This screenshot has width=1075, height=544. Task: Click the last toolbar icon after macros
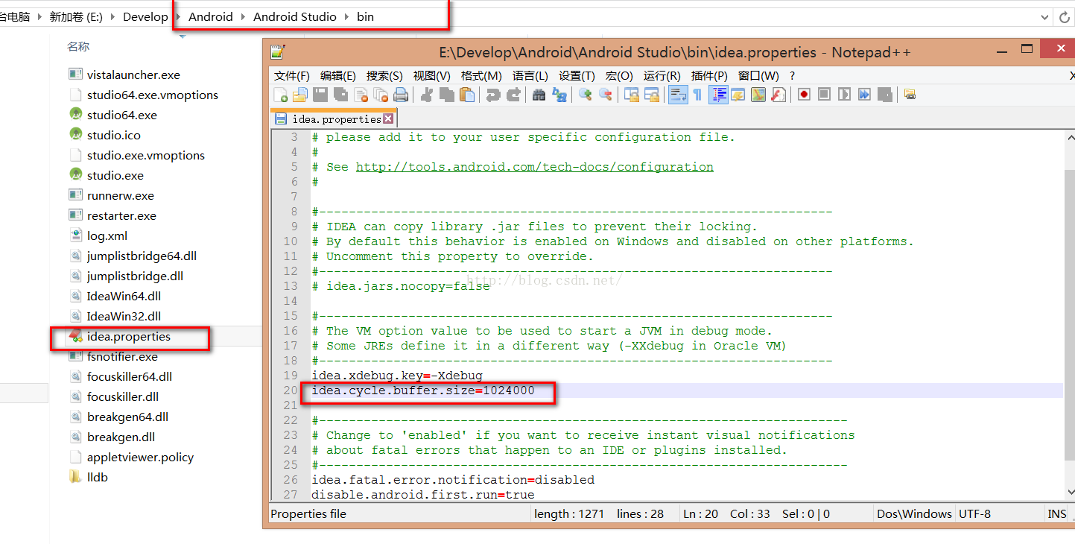(910, 95)
